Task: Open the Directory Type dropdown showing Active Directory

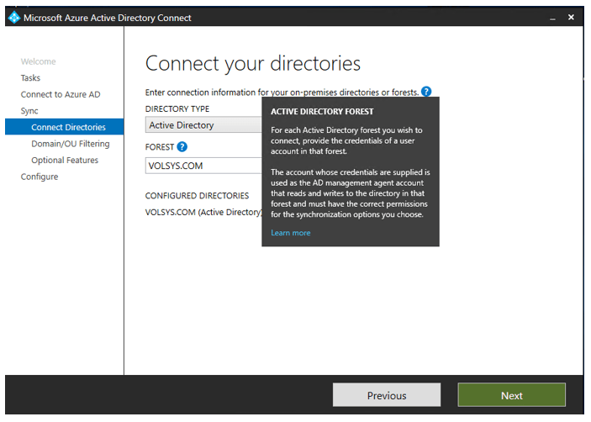Action: click(203, 125)
